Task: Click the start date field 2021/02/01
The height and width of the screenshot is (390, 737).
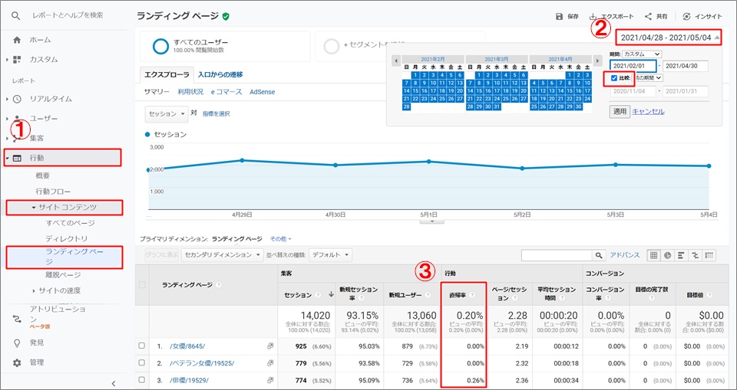Action: point(633,66)
